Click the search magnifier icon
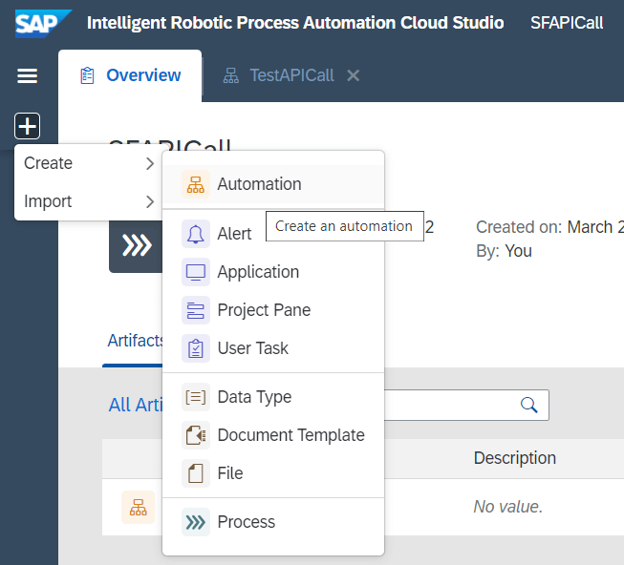Image resolution: width=624 pixels, height=565 pixels. click(x=528, y=405)
